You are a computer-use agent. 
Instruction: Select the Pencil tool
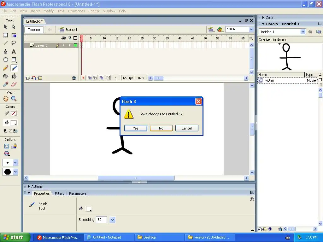tap(6, 68)
